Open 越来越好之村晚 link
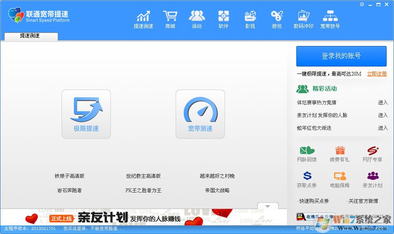Screen dimensions: 394x234 coord(218,176)
